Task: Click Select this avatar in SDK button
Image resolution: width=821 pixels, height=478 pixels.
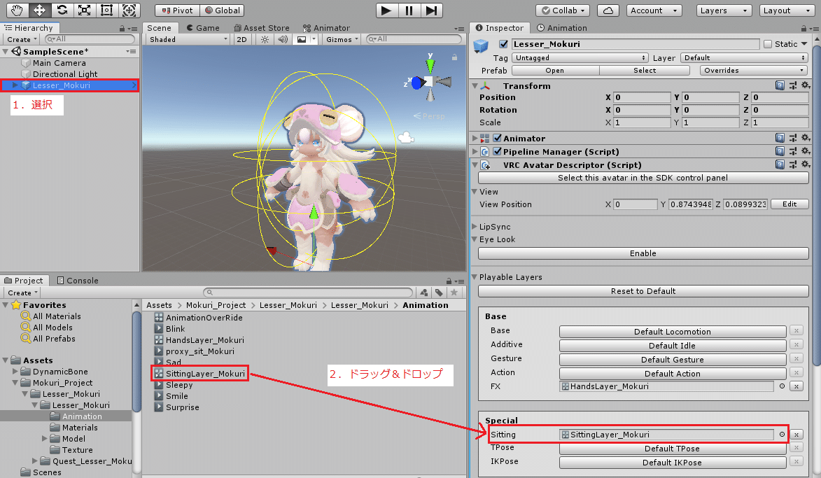Action: click(643, 178)
